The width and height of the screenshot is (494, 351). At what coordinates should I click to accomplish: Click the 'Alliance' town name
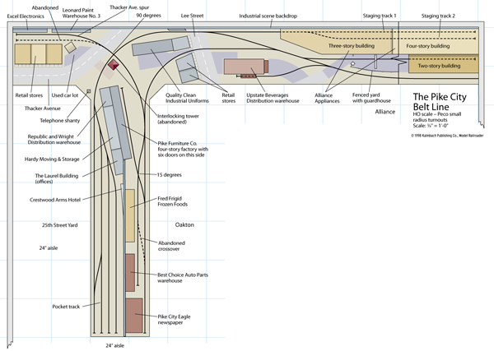[385, 112]
